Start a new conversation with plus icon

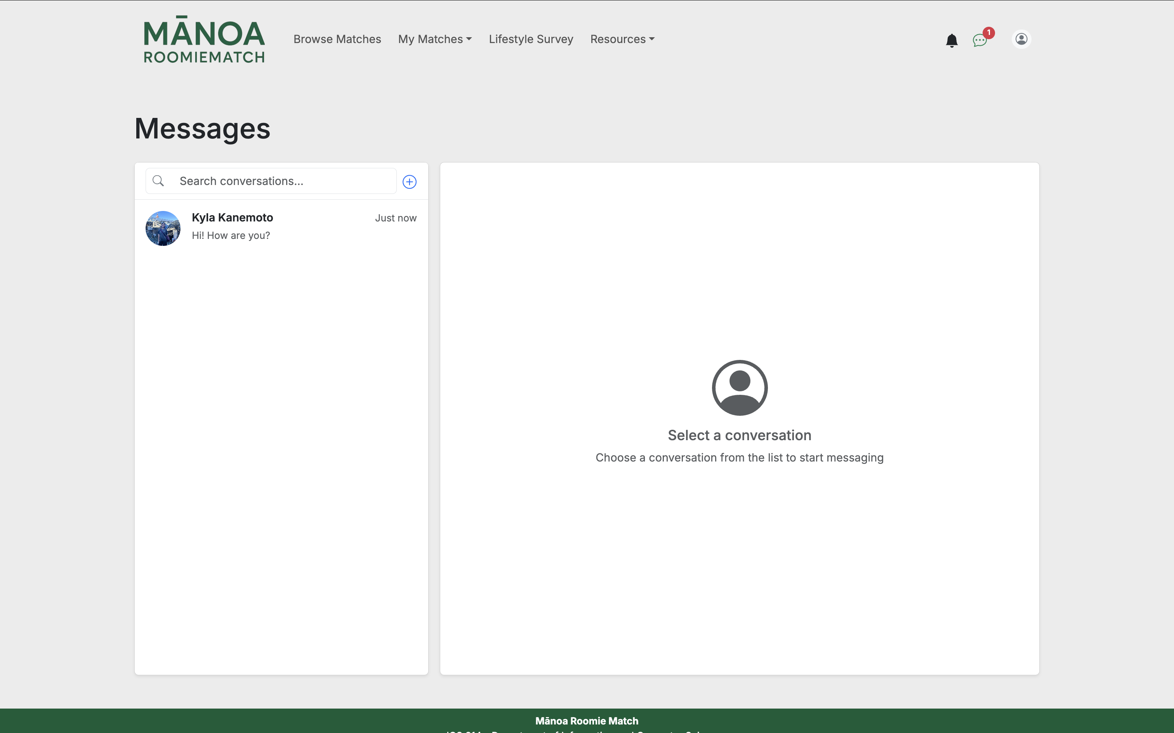(x=410, y=182)
